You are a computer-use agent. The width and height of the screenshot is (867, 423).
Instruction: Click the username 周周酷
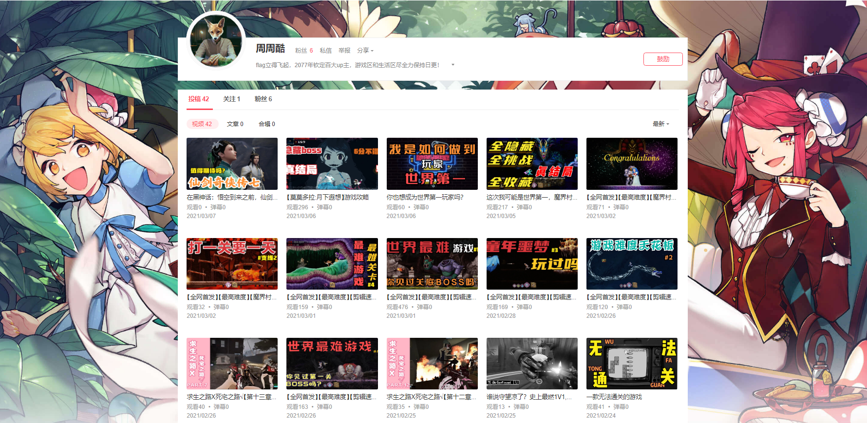click(270, 49)
